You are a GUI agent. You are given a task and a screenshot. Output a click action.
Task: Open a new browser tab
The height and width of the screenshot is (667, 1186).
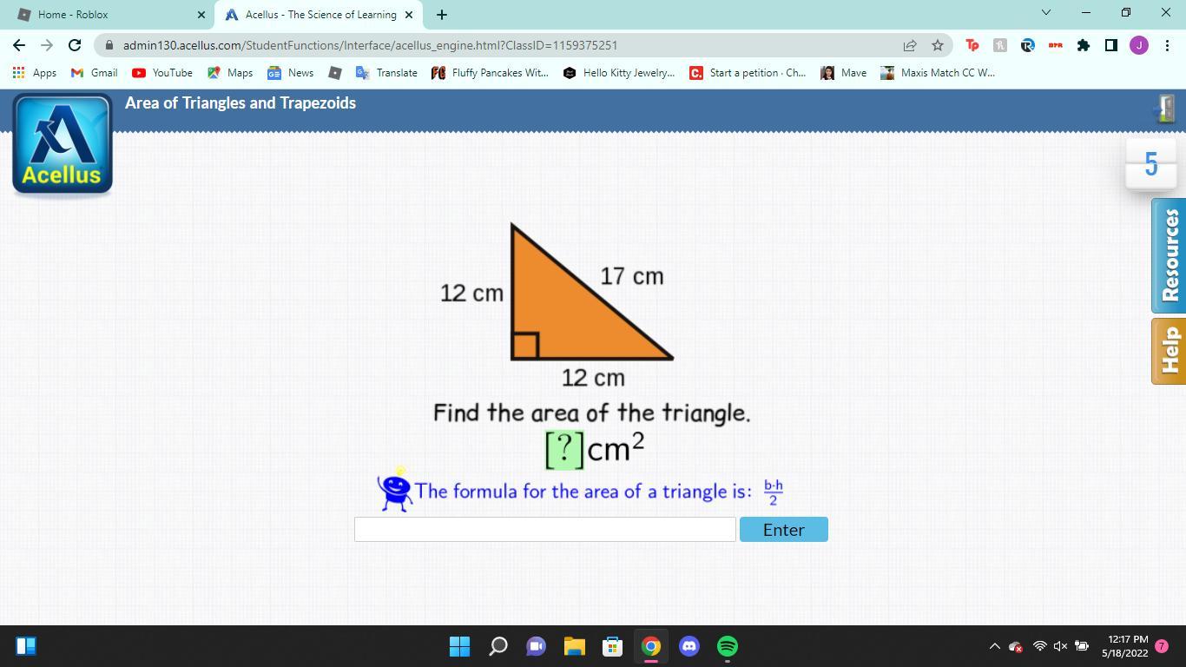coord(441,15)
